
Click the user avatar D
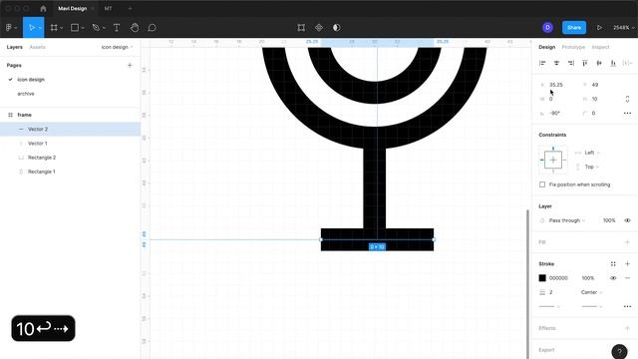pos(547,27)
